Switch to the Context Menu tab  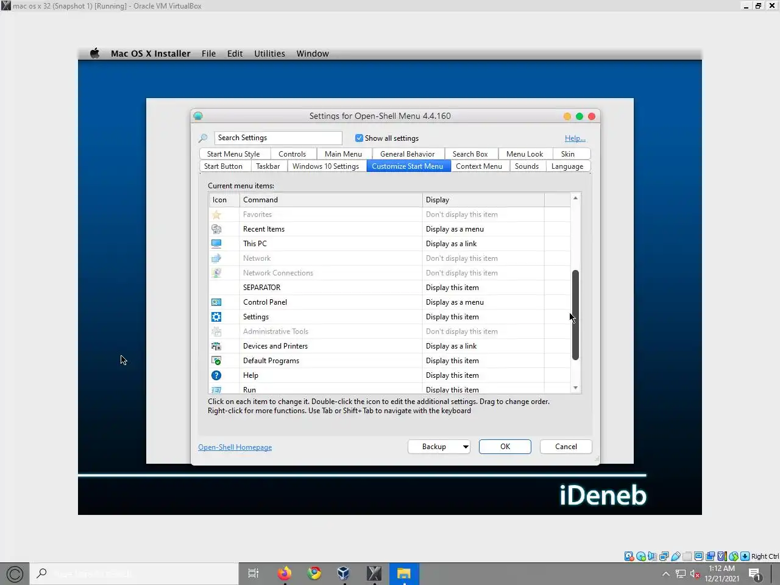click(x=479, y=166)
